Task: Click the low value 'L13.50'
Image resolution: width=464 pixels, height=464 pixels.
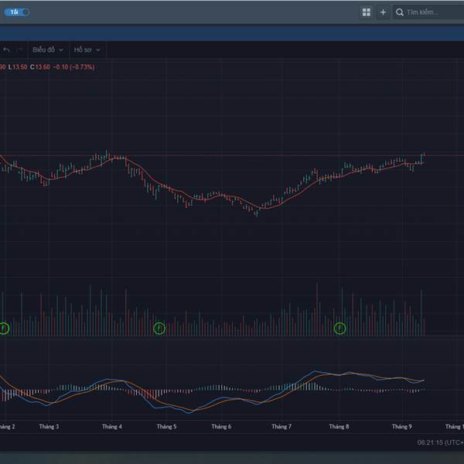Action: pyautogui.click(x=18, y=67)
